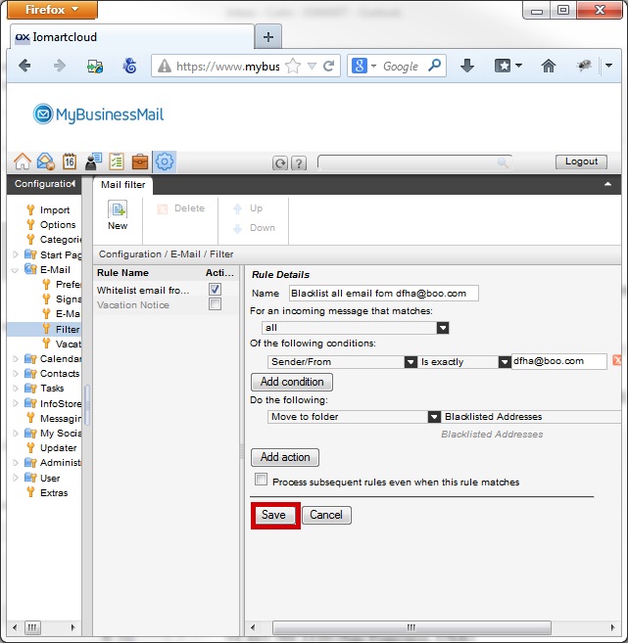Uncheck the Whitelist email rule active checkbox
The width and height of the screenshot is (628, 643).
215,290
